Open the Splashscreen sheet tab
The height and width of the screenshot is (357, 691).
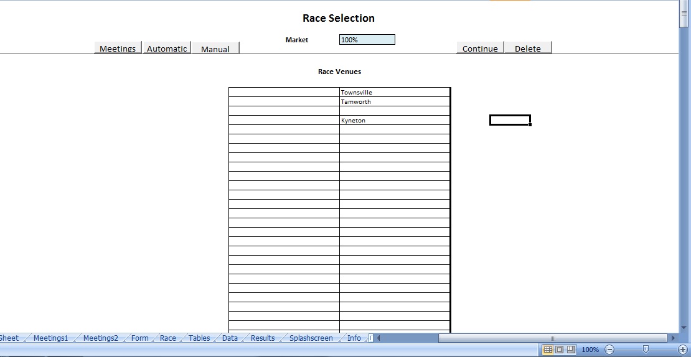311,338
